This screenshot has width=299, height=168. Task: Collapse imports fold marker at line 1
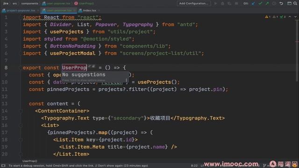click(x=21, y=17)
